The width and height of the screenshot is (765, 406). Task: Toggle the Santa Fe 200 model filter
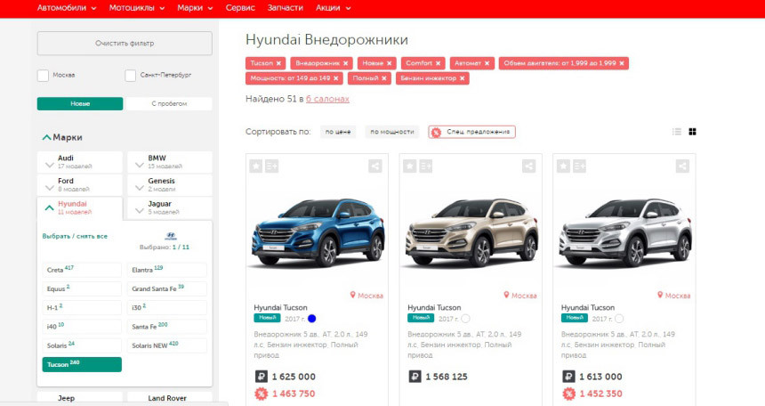167,327
